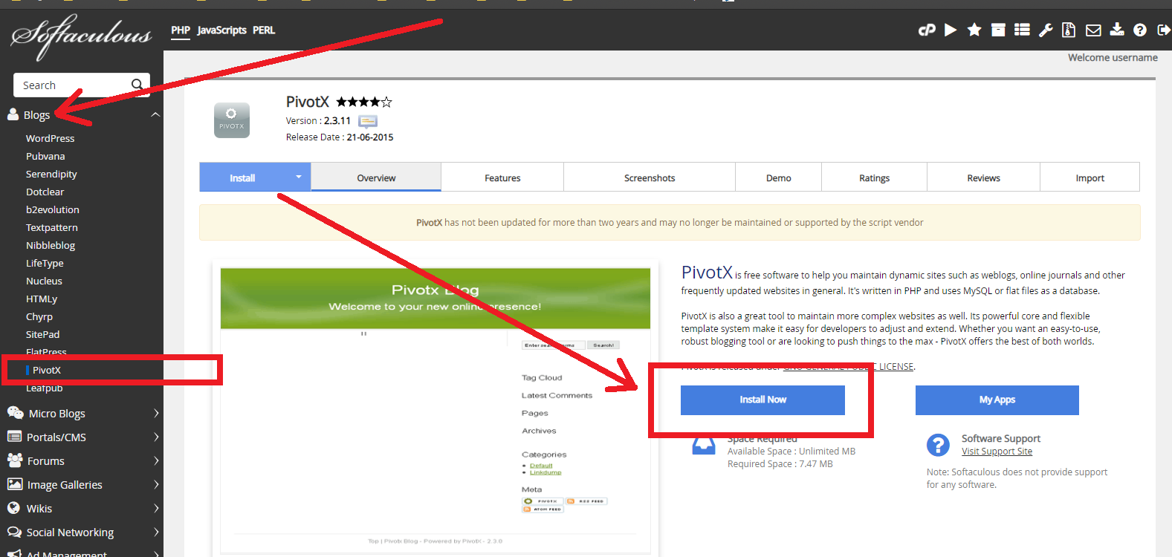This screenshot has width=1172, height=557.
Task: Click the Image Galleries picture icon
Action: pyautogui.click(x=15, y=484)
